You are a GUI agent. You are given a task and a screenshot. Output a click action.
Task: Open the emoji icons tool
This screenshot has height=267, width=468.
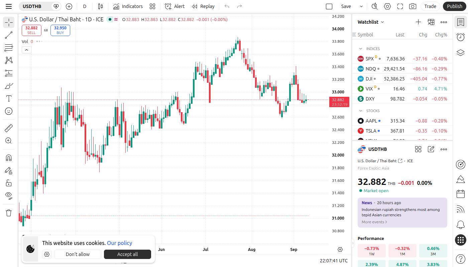(x=9, y=111)
